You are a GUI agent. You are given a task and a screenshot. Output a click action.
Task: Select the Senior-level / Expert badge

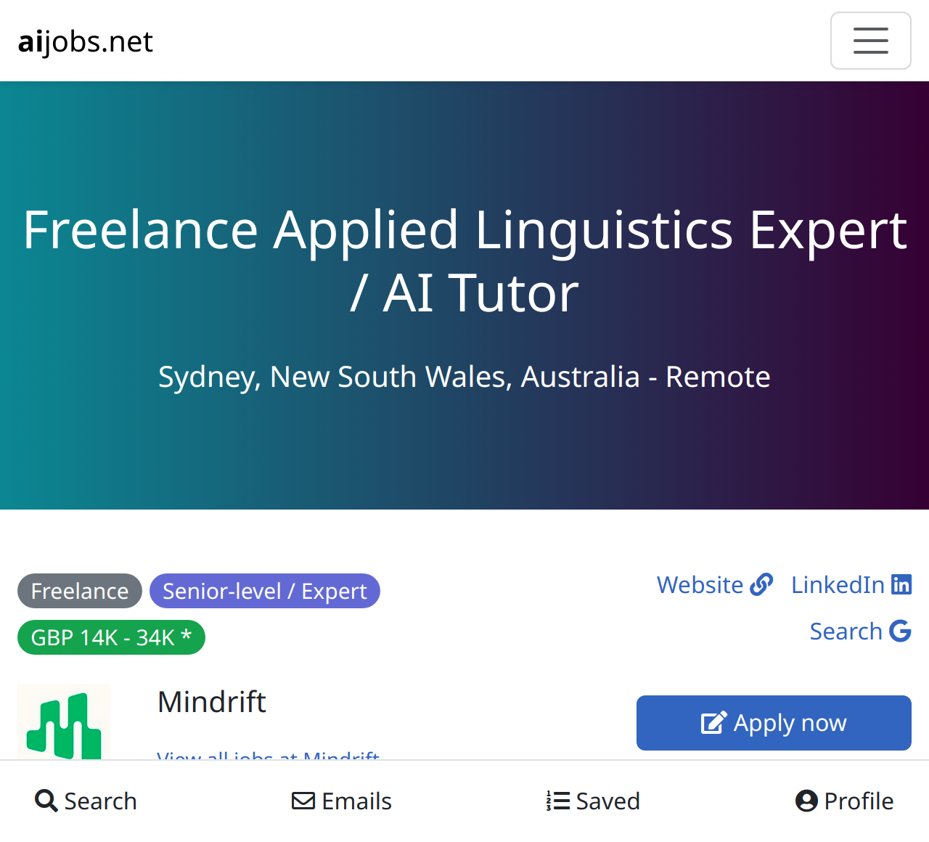click(x=265, y=591)
